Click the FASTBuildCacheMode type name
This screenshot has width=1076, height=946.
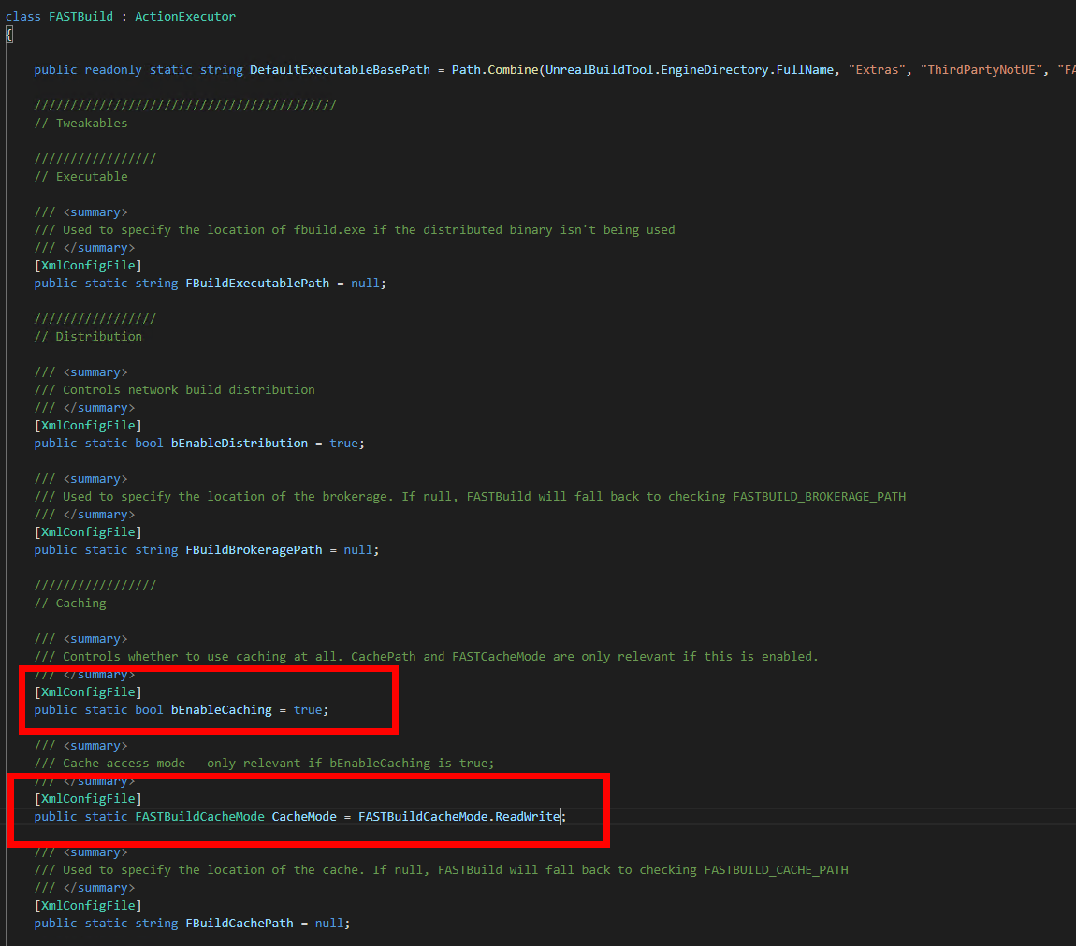pos(199,816)
